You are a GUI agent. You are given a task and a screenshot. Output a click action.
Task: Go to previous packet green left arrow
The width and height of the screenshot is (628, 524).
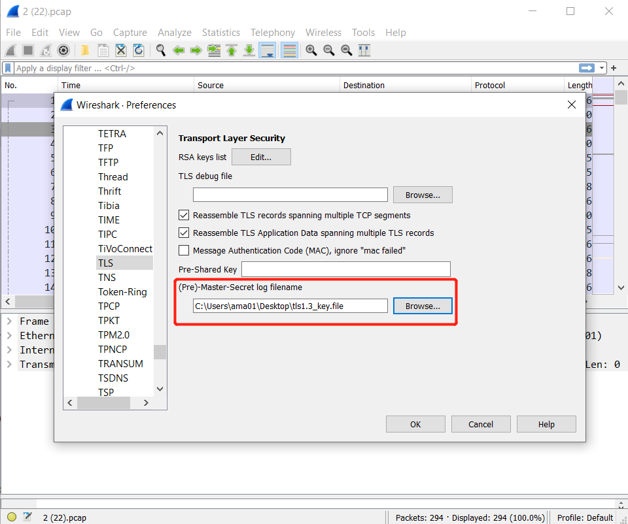[178, 50]
